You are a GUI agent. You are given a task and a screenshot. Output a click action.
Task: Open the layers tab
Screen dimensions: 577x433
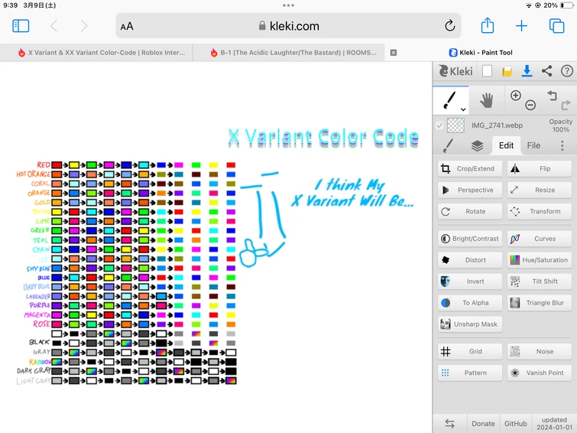[x=478, y=145]
